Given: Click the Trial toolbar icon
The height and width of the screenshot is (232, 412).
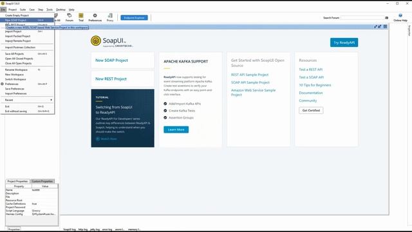Looking at the screenshot, I should click(x=81, y=17).
